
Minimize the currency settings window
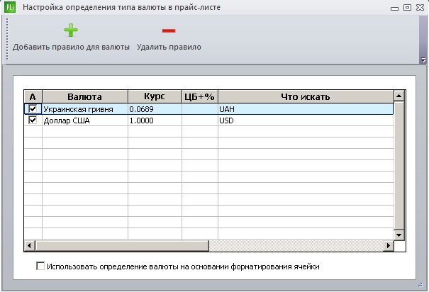click(x=394, y=9)
